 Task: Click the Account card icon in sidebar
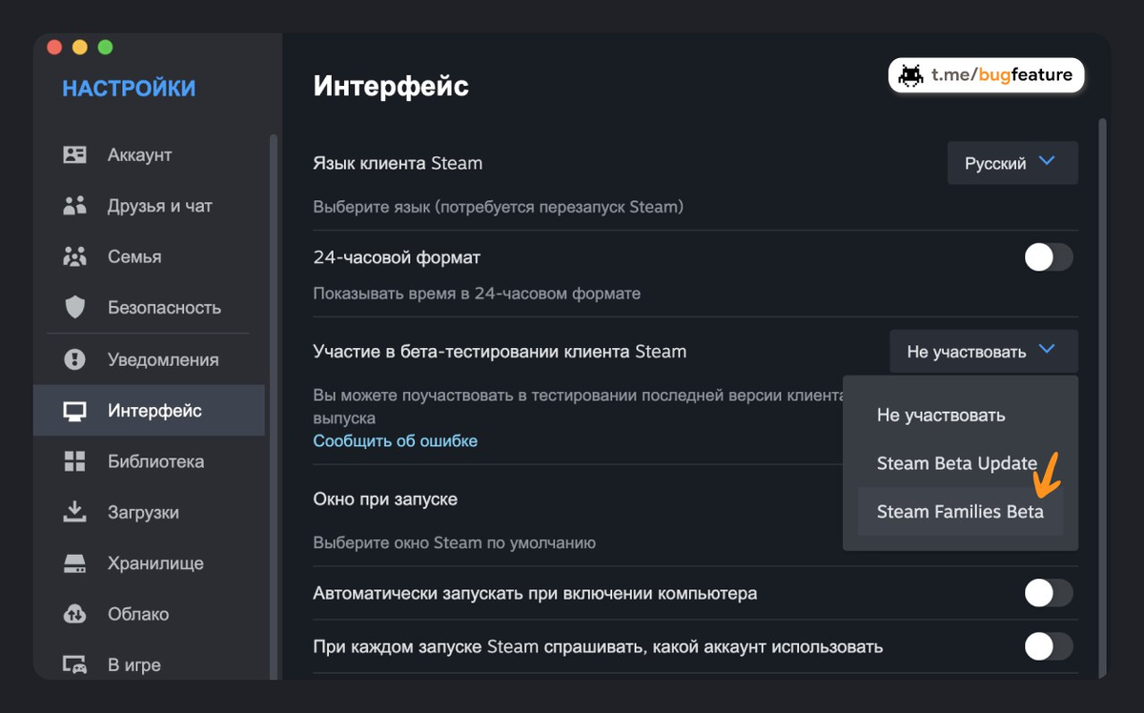point(74,154)
